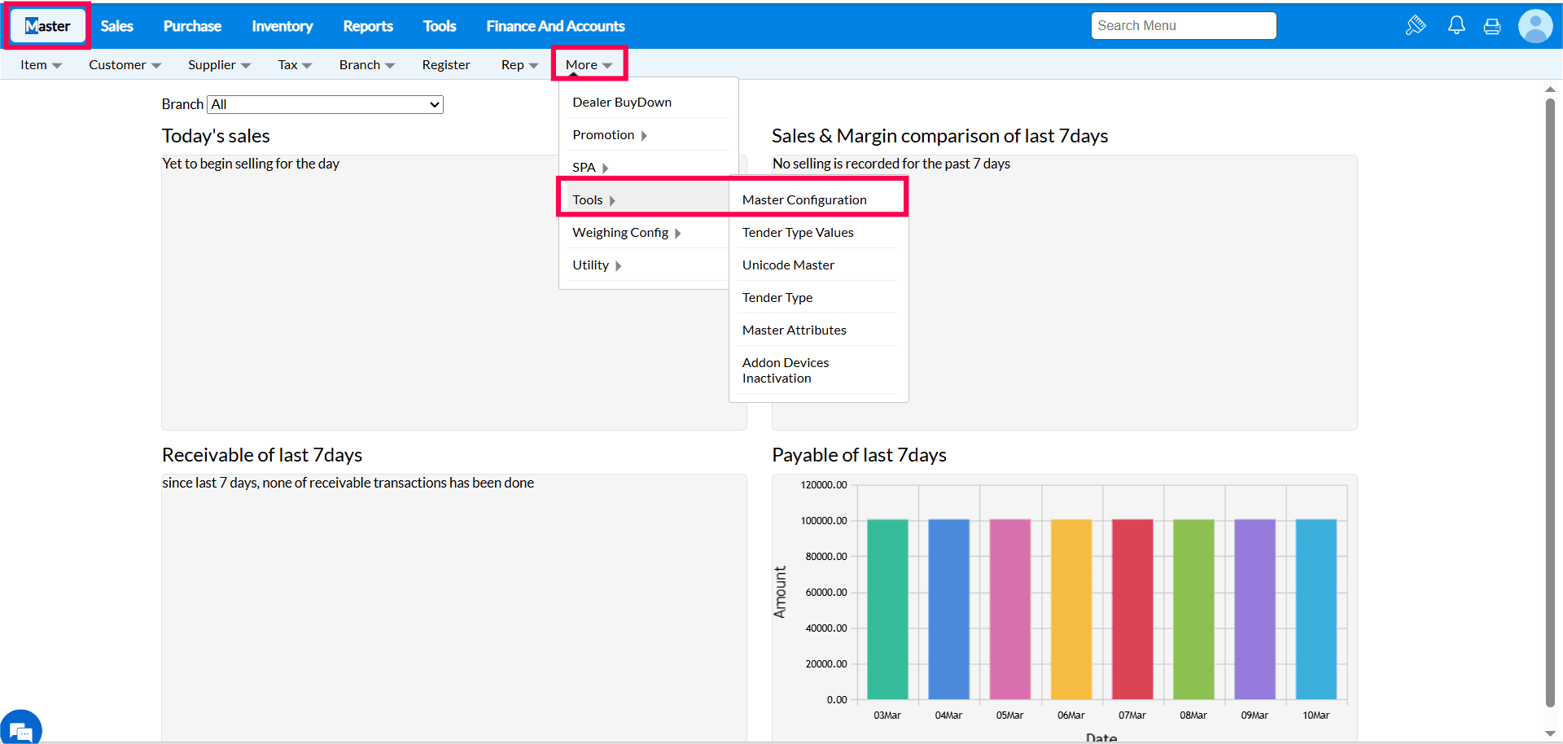Open the notifications bell
This screenshot has width=1563, height=744.
pos(1456,25)
